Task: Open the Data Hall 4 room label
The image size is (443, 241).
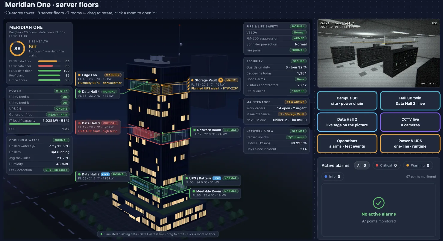Action: pos(97,94)
